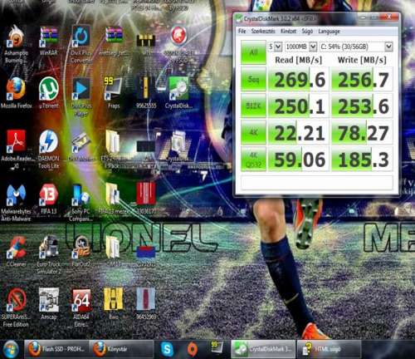Click Seq read value 269.6
This screenshot has height=359, width=415.
[299, 79]
